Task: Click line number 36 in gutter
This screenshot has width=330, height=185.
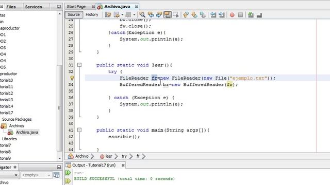Action: [71, 98]
